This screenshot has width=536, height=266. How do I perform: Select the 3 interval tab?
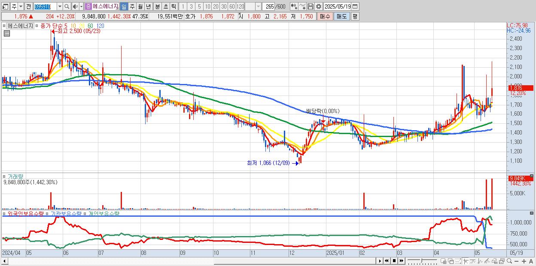191,7
